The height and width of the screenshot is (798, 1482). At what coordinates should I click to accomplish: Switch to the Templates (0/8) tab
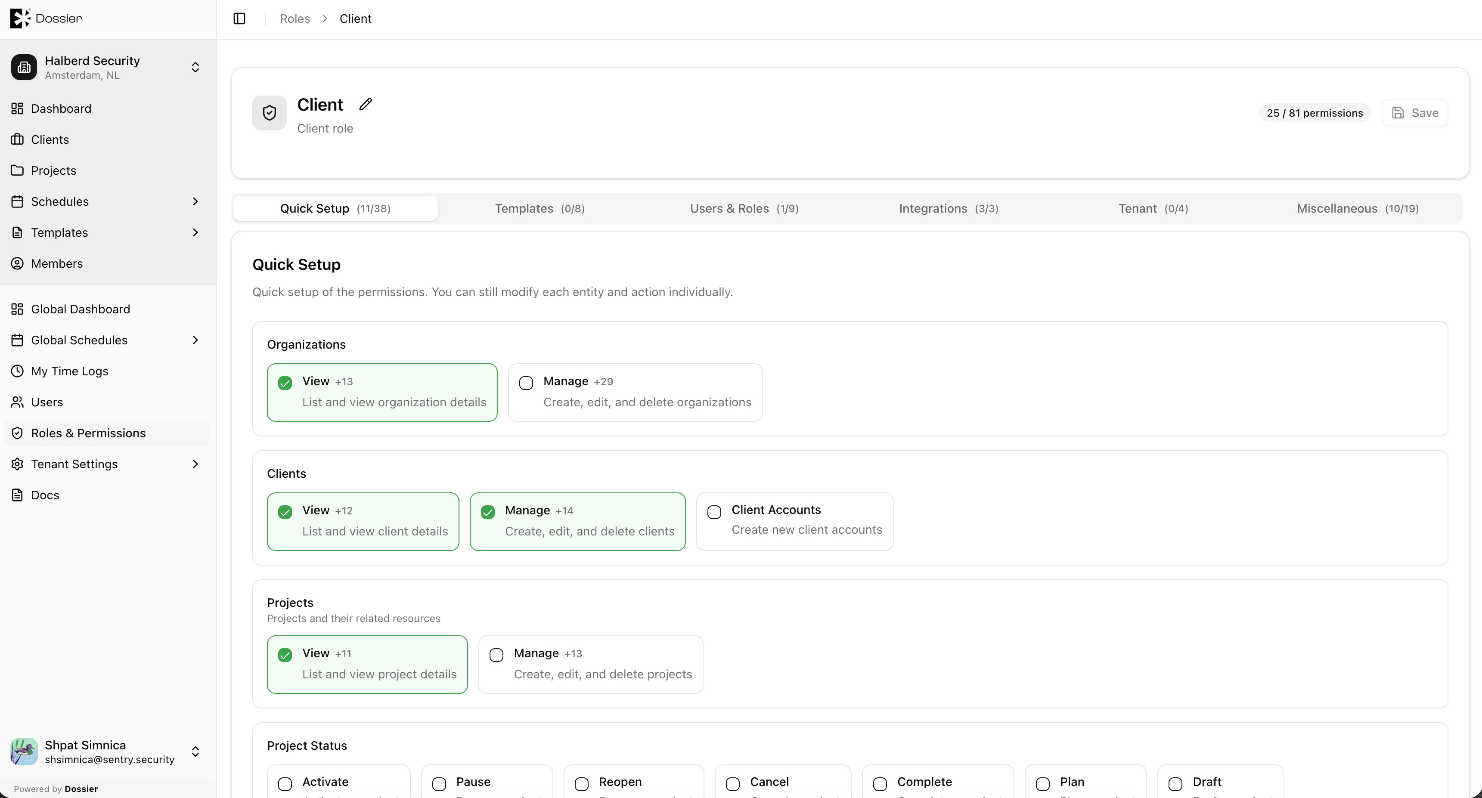[539, 209]
